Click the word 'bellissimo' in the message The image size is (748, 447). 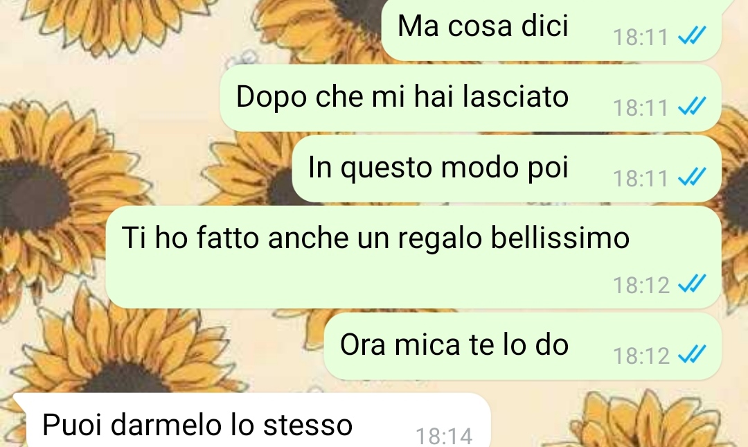tap(560, 237)
